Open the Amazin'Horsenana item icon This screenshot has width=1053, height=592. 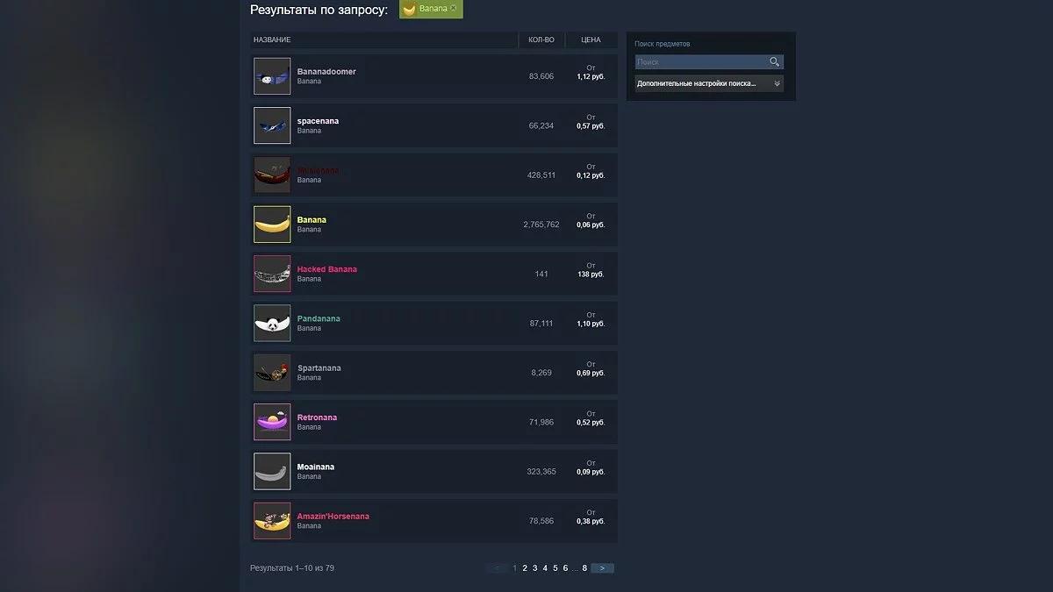tap(272, 521)
